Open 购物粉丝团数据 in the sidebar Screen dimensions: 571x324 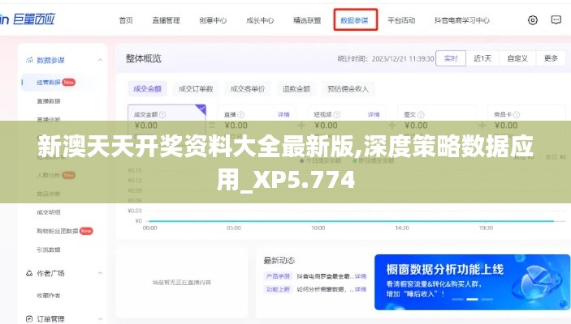57,231
